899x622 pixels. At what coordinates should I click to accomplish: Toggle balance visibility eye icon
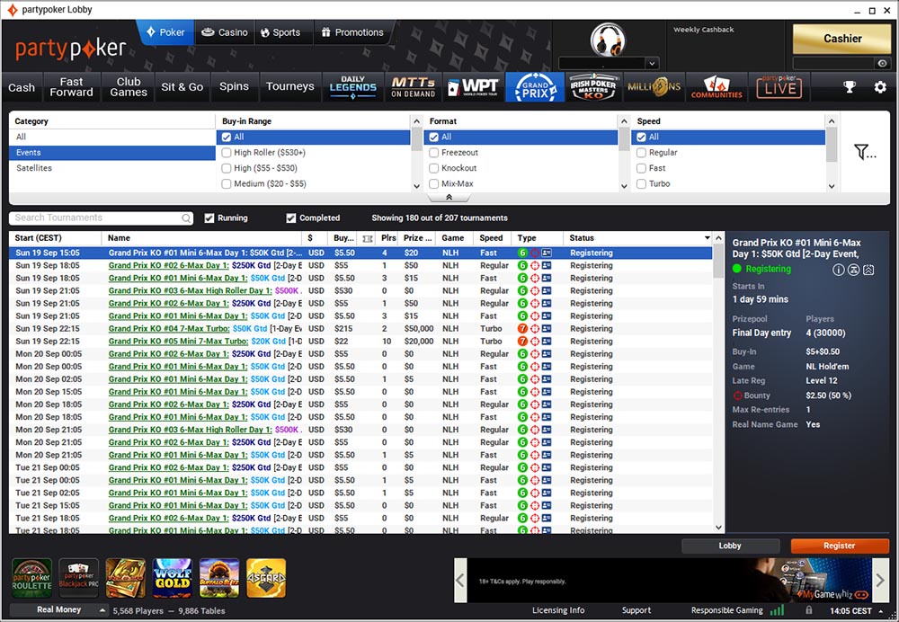(882, 64)
